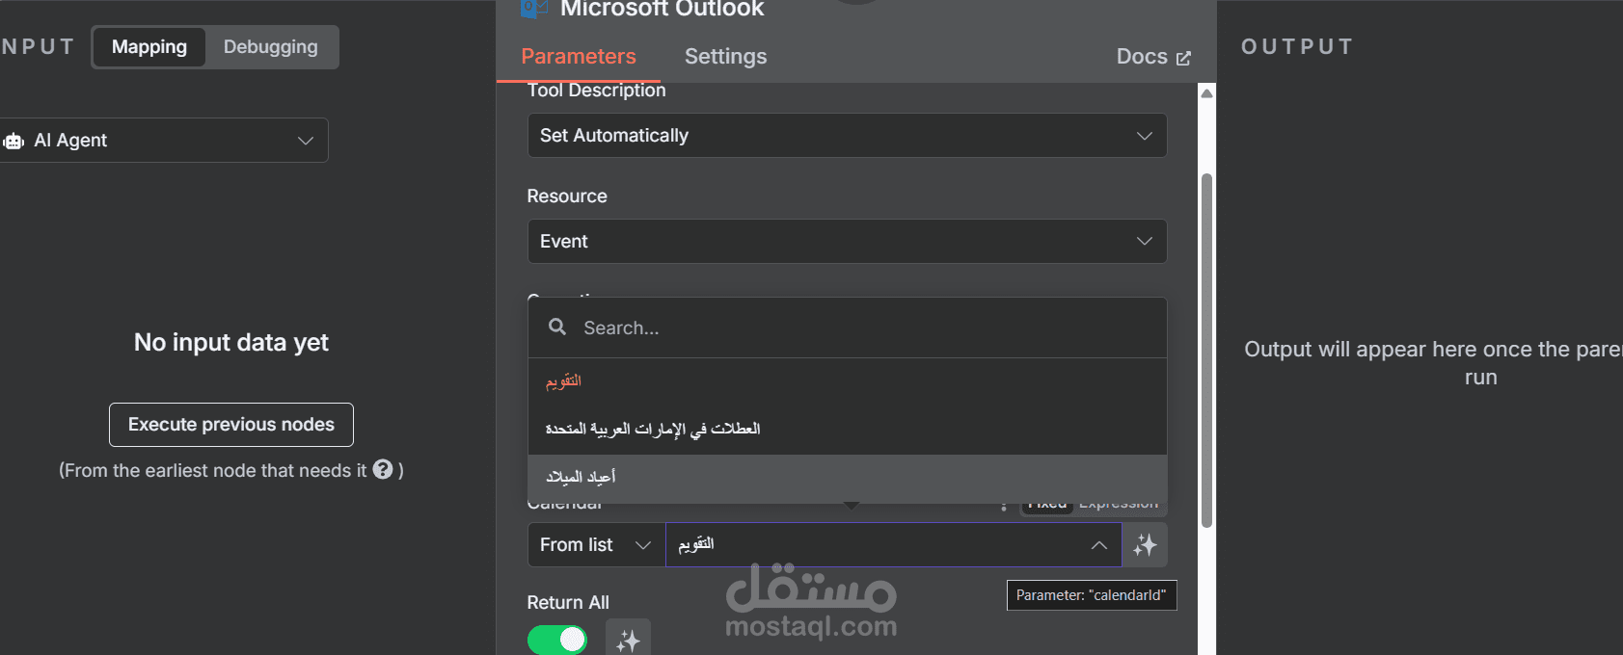Click the Search calendars input field
The height and width of the screenshot is (655, 1623).
click(x=847, y=328)
